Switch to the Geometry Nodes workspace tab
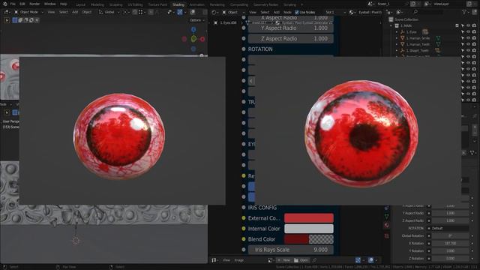Viewport: 480px width, 270px height. click(265, 5)
